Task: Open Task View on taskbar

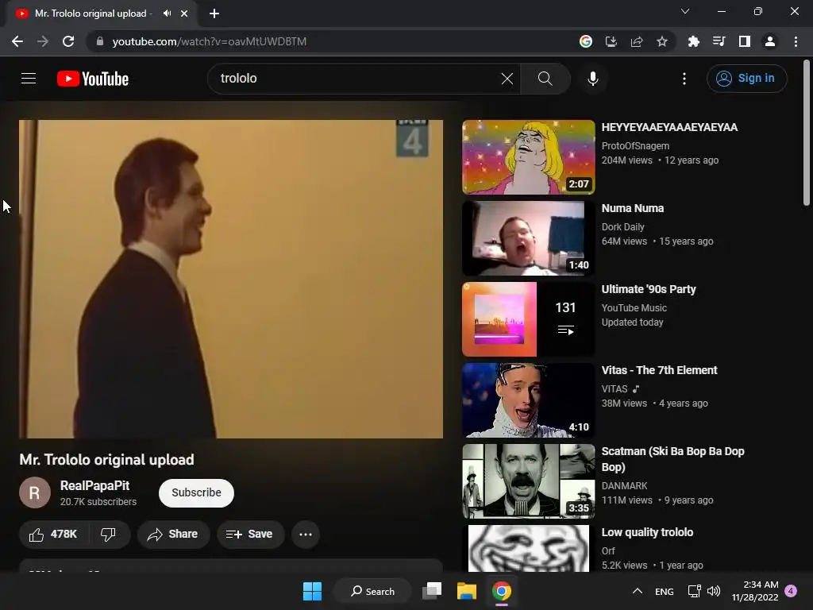Action: (x=432, y=591)
